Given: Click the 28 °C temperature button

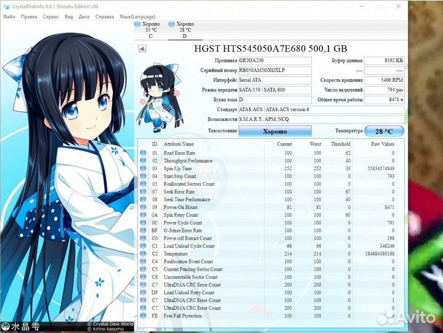Looking at the screenshot, I should (384, 131).
